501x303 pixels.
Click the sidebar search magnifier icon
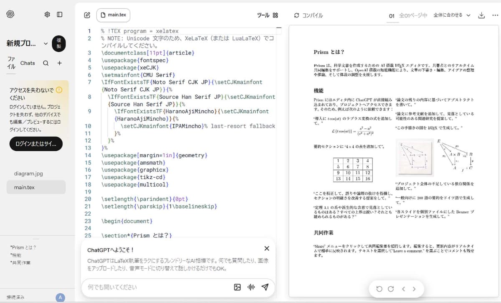click(x=46, y=63)
